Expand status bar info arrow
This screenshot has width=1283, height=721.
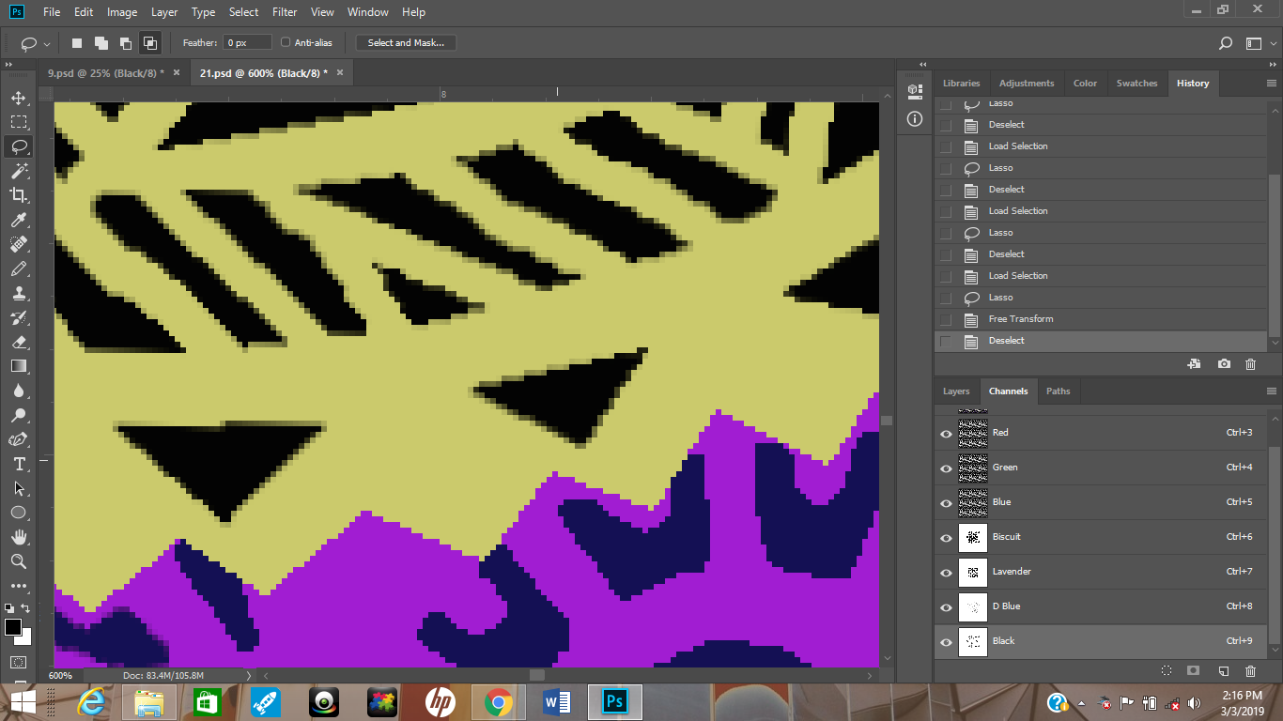249,675
